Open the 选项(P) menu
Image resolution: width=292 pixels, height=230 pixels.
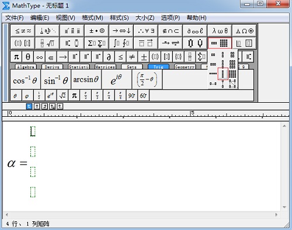pyautogui.click(x=171, y=18)
